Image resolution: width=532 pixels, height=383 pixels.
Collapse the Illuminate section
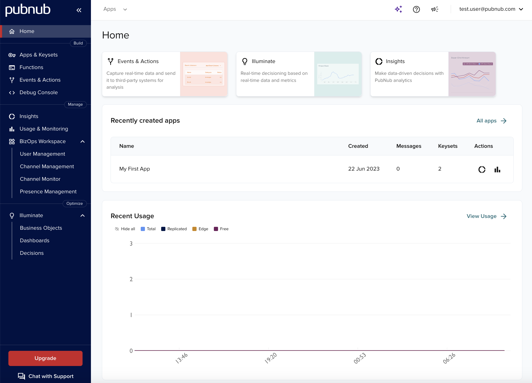83,215
